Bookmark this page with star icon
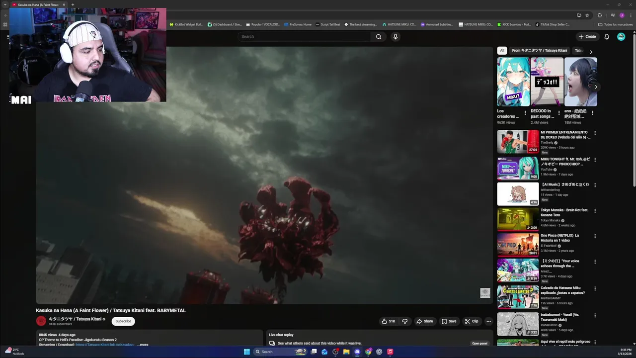The image size is (636, 358). coord(587,15)
